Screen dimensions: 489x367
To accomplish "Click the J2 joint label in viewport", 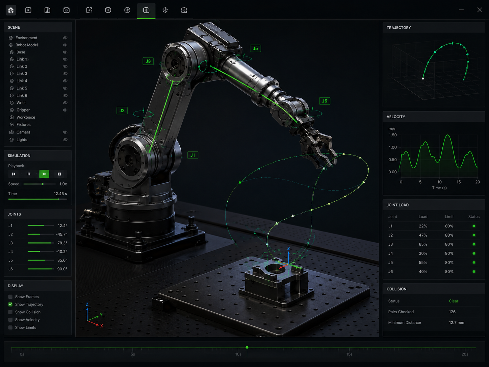I will click(x=122, y=111).
